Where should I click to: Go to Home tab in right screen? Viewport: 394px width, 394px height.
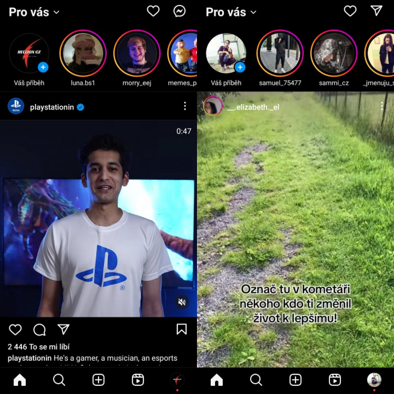[x=217, y=380]
